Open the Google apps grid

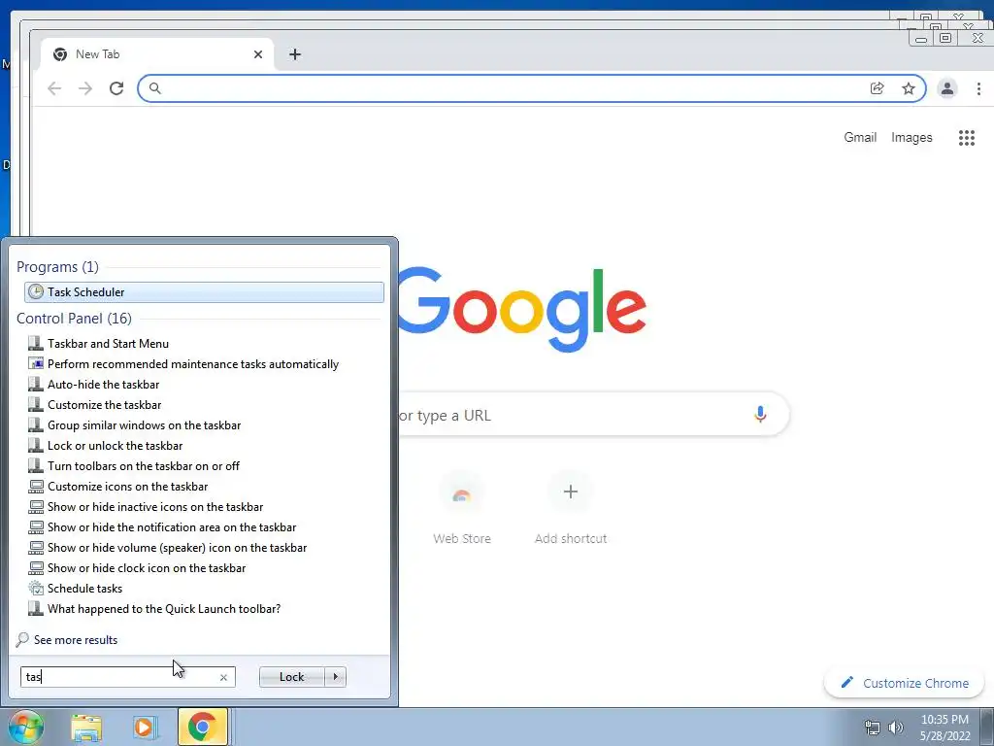coord(966,138)
